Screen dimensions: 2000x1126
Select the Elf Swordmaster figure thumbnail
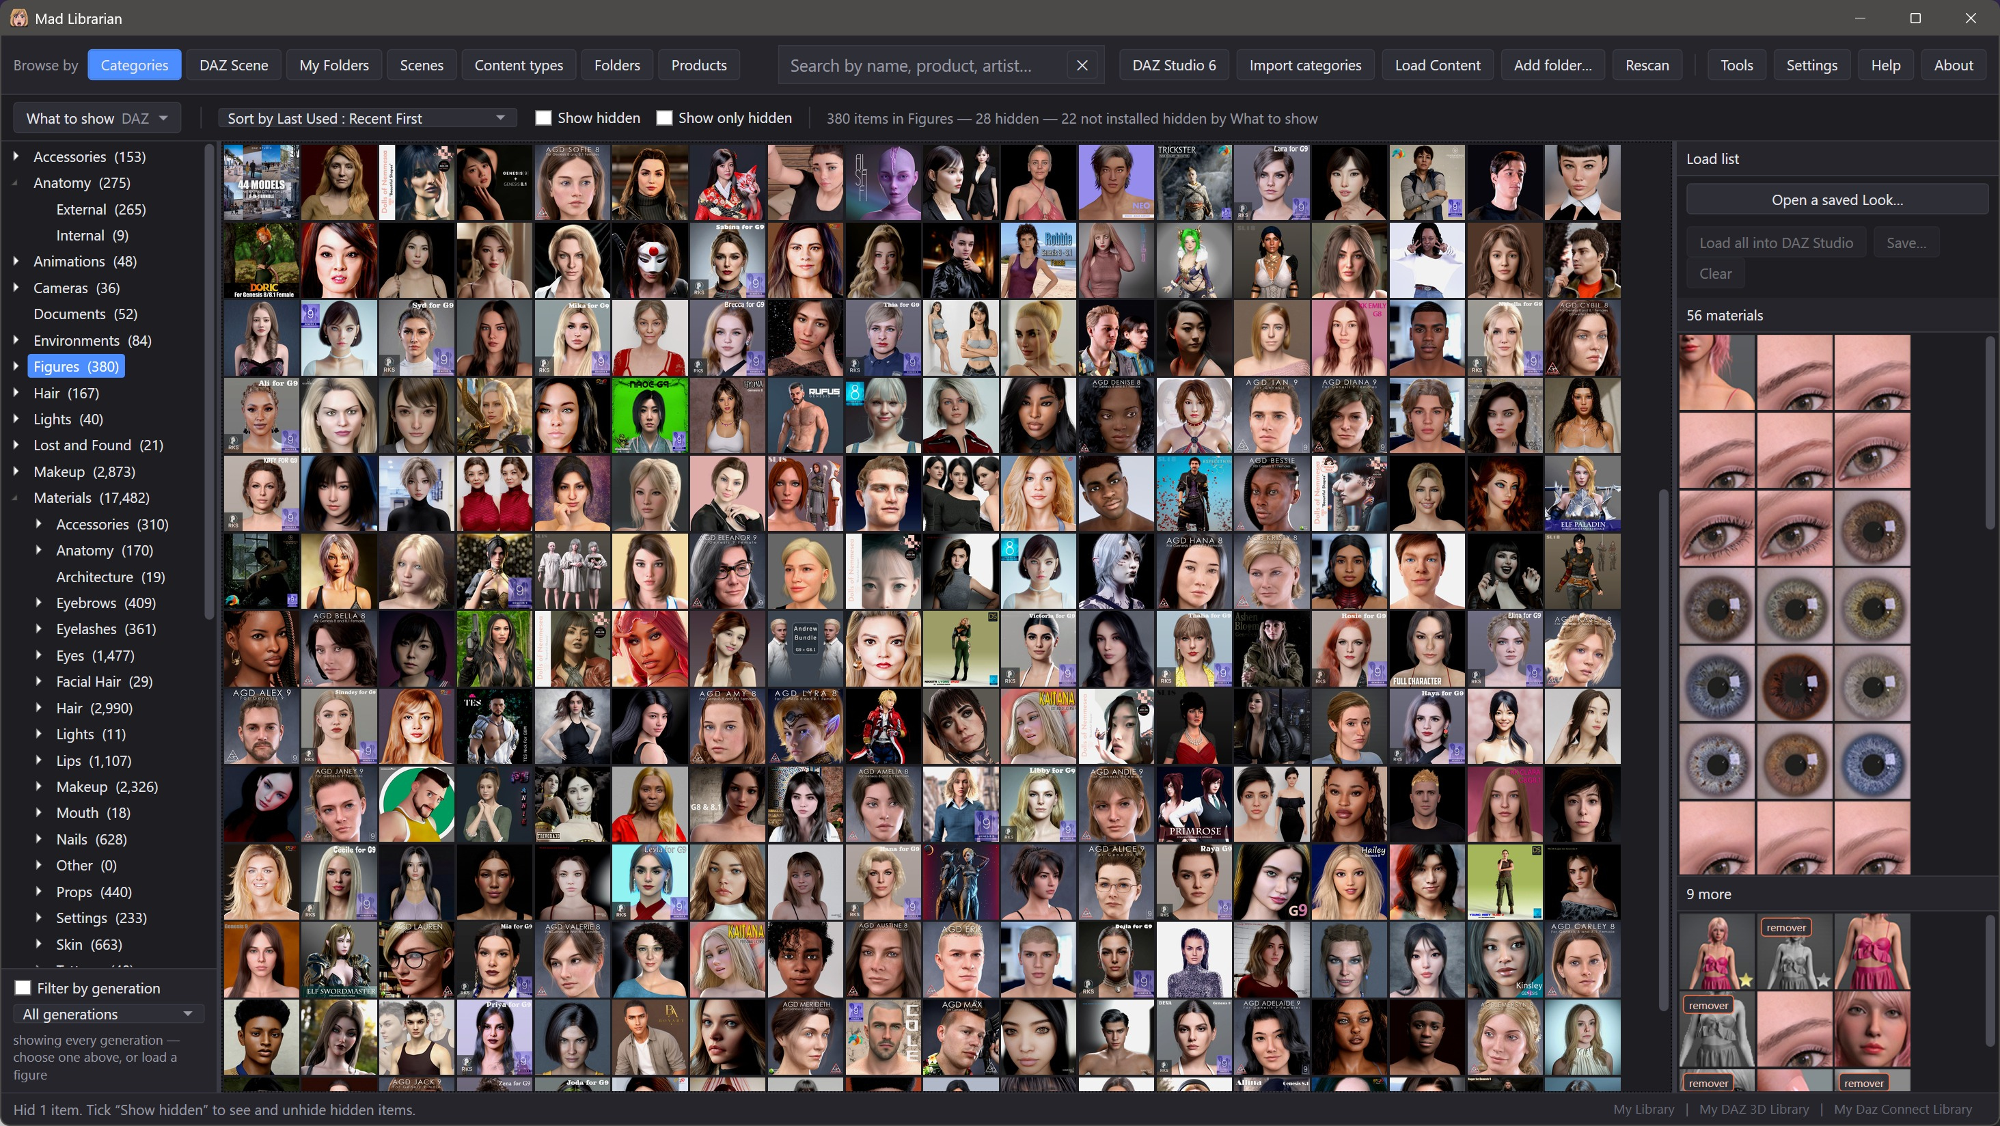point(340,960)
